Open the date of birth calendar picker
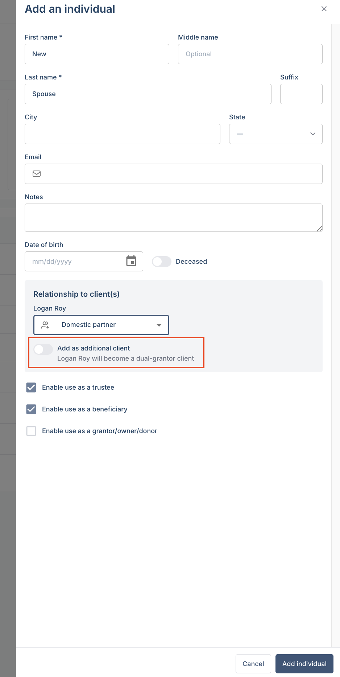The image size is (340, 677). (131, 261)
